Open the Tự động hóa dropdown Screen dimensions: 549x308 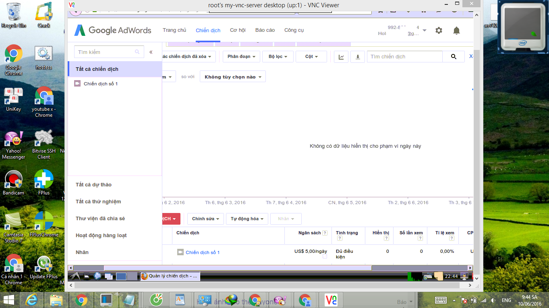pyautogui.click(x=247, y=219)
